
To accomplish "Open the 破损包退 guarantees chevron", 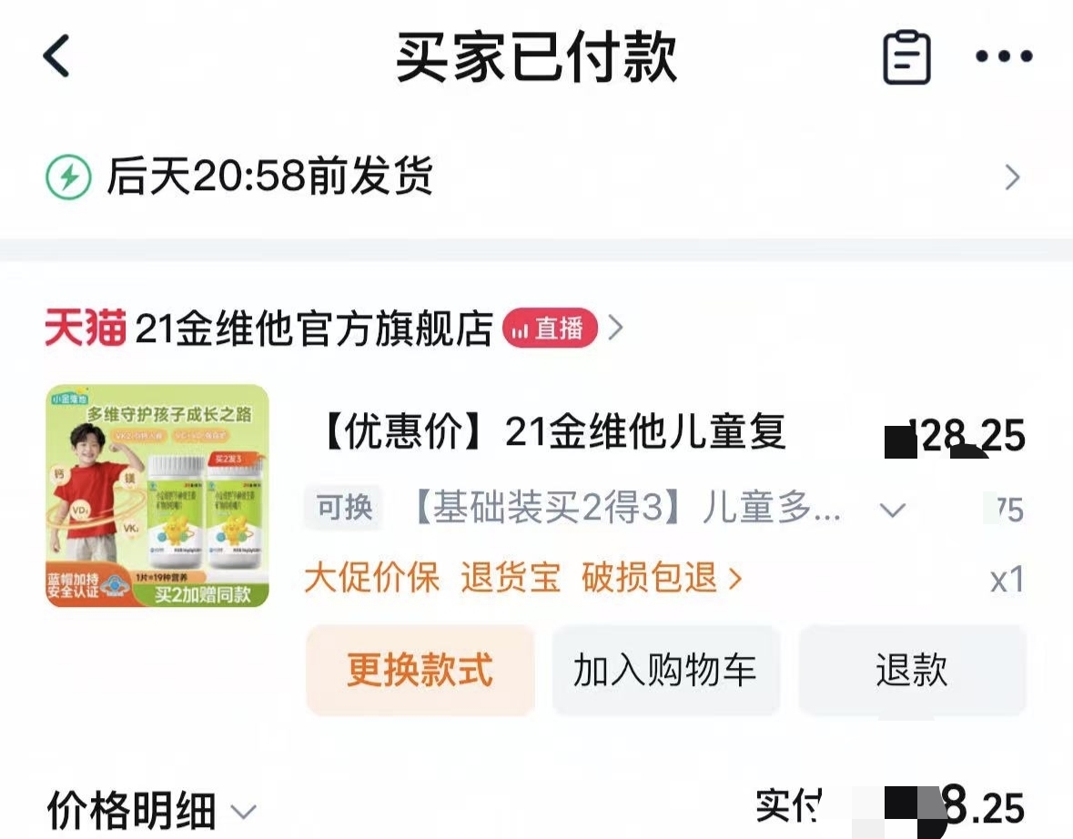I will click(x=735, y=579).
